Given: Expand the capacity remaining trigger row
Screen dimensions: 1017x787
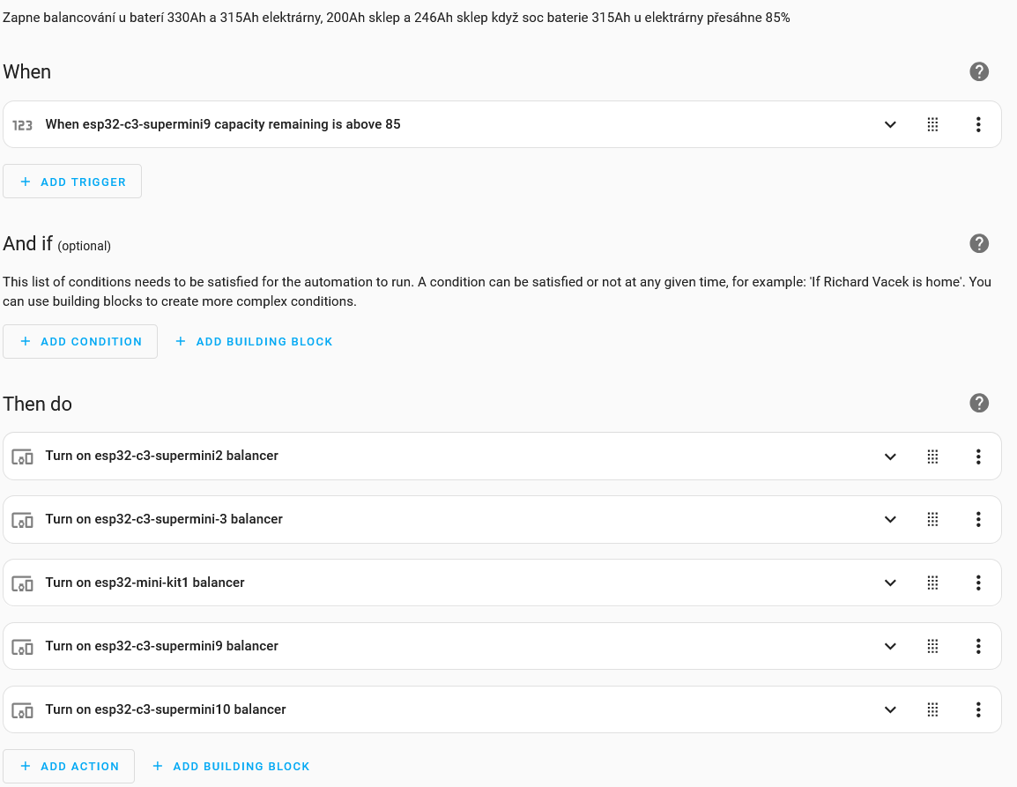Looking at the screenshot, I should click(890, 124).
